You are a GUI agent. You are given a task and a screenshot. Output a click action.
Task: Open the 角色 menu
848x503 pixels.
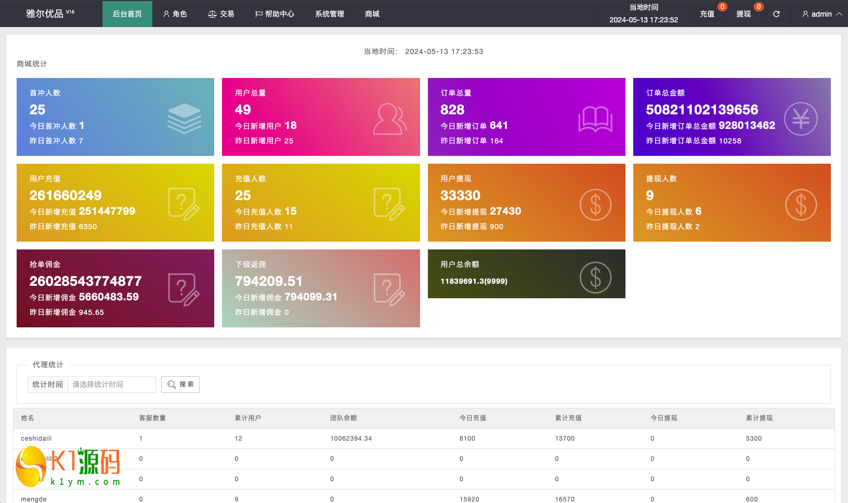(175, 14)
